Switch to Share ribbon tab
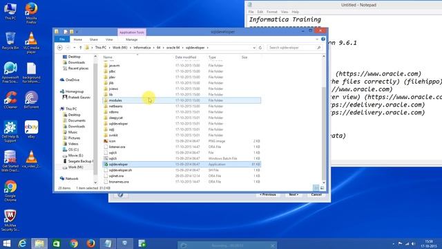The width and height of the screenshot is (442, 249). [94, 39]
